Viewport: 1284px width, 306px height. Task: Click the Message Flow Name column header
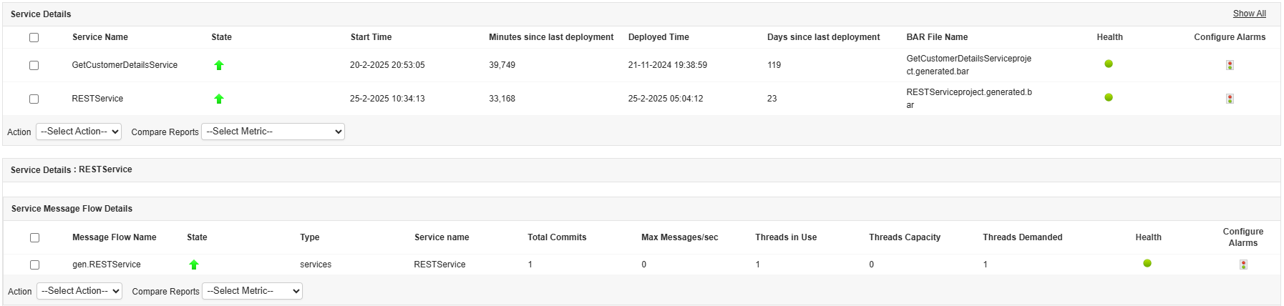point(114,237)
